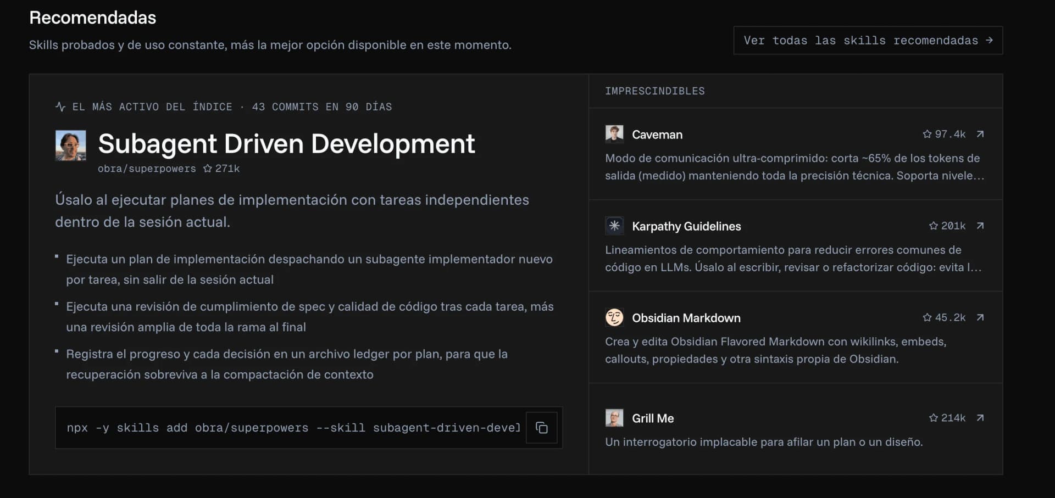This screenshot has height=498, width=1055.
Task: Open Karpathy Guidelines external link arrow
Action: click(x=980, y=226)
